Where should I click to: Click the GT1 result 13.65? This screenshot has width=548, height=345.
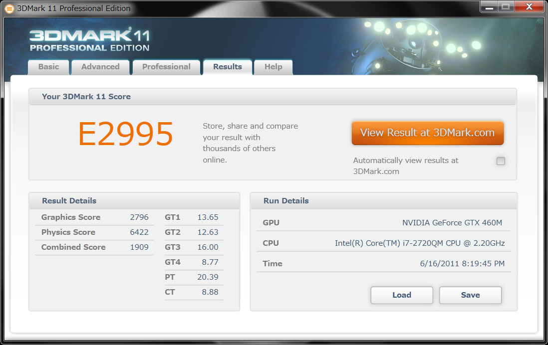(x=208, y=217)
